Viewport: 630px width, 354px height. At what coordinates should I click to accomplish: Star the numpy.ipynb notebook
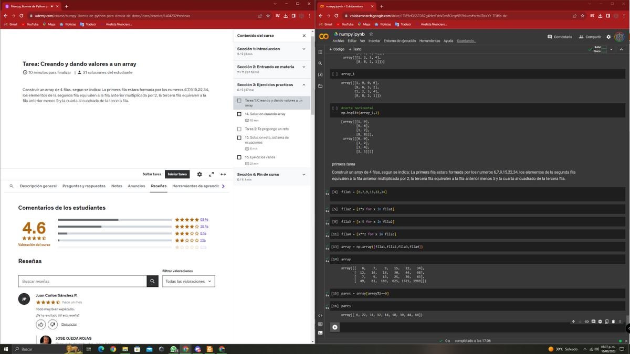click(371, 34)
